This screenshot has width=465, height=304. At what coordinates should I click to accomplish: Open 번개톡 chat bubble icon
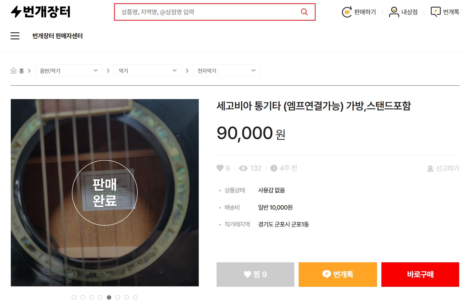435,12
